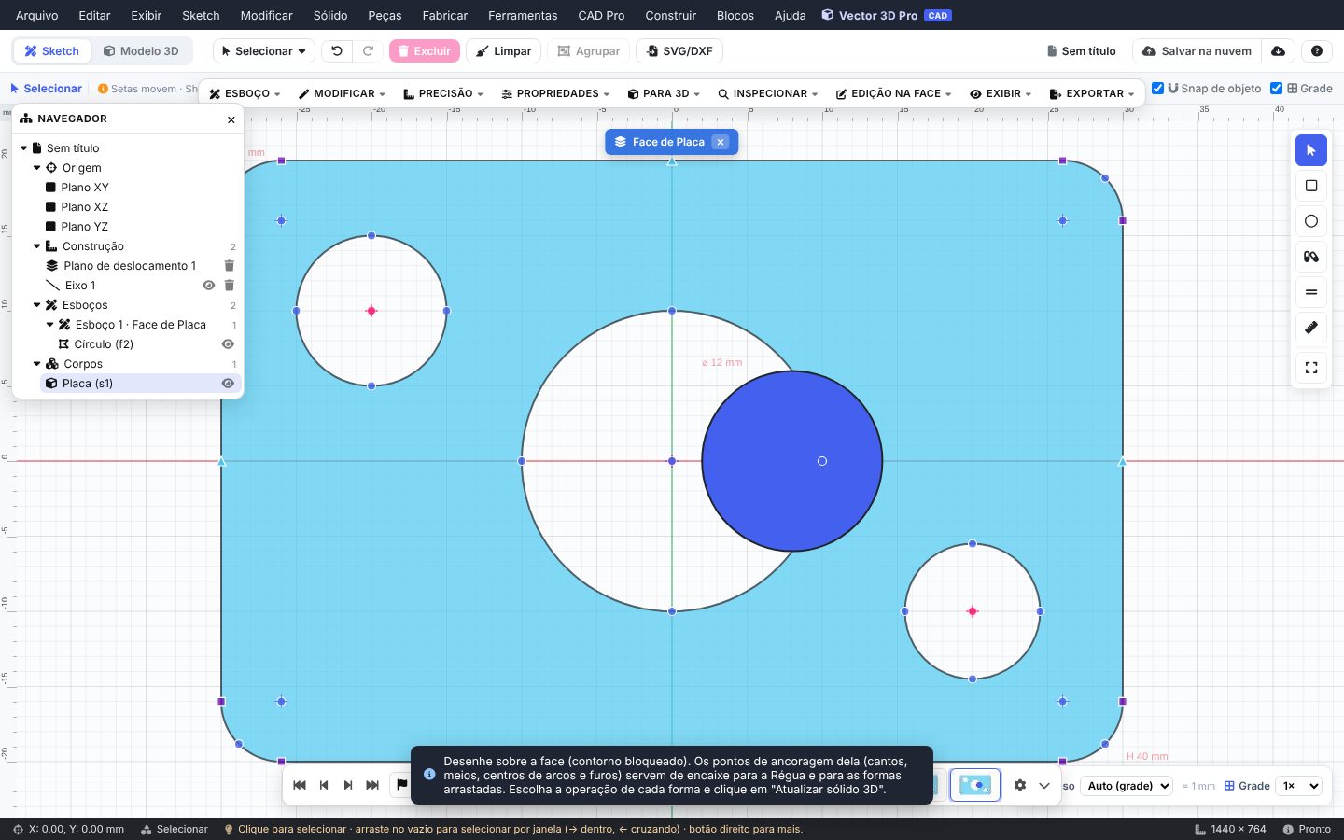The height and width of the screenshot is (840, 1344).
Task: Close the Navegador panel
Action: pyautogui.click(x=231, y=119)
